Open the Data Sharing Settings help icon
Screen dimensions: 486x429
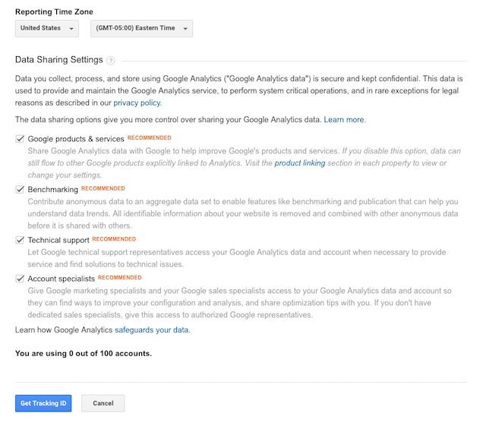click(111, 61)
